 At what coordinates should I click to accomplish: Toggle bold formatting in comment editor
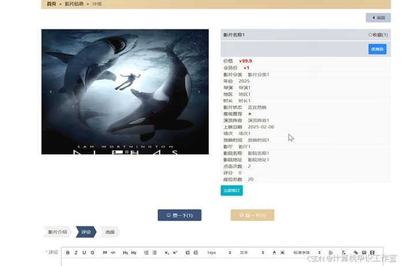click(68, 253)
